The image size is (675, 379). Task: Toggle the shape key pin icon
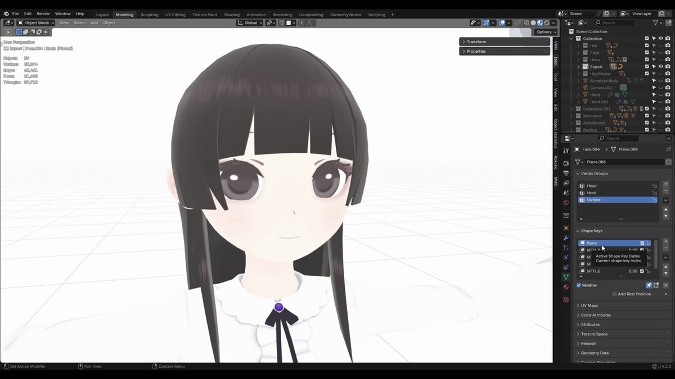coord(649,285)
